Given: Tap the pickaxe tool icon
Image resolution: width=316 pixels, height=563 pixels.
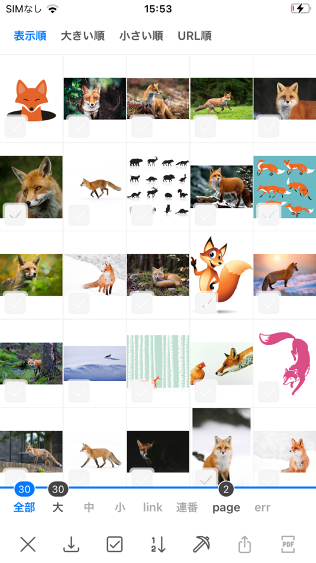Looking at the screenshot, I should [x=201, y=544].
